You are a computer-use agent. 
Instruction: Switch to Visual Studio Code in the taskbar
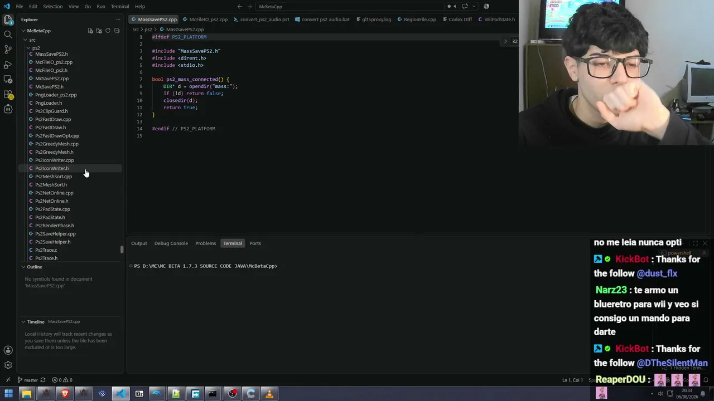[120, 394]
